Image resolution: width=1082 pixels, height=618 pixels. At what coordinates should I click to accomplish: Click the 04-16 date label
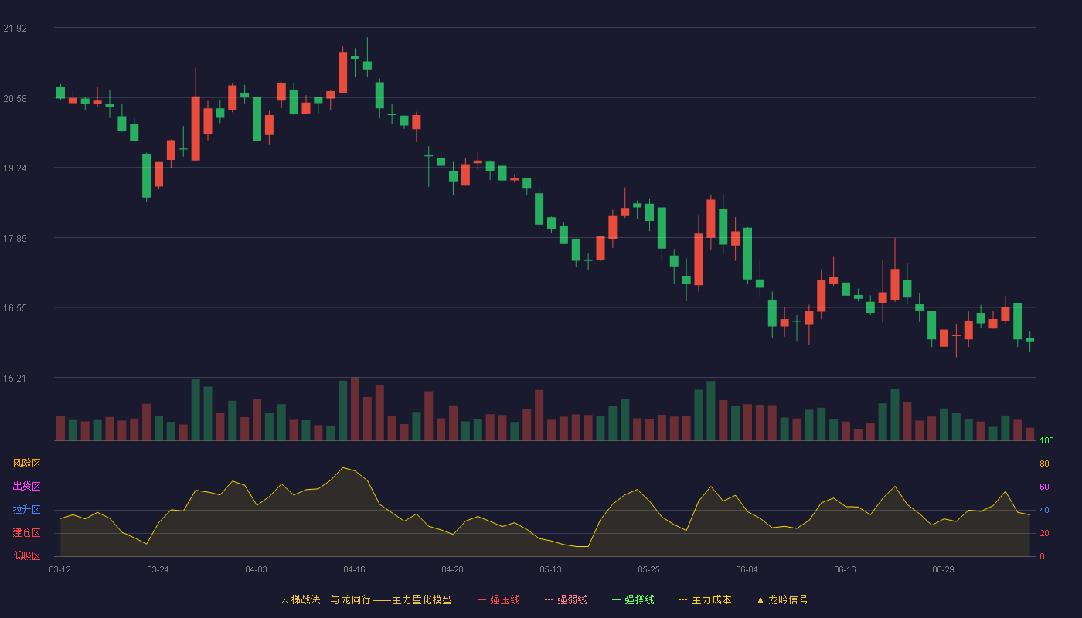354,569
